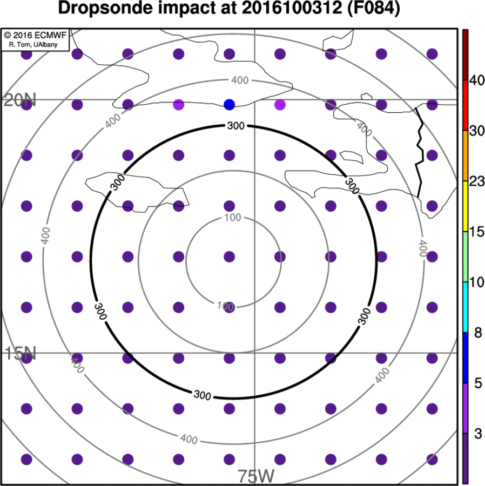Select the orange colorbar segment between 23 and 30
The width and height of the screenshot is (485, 486).
pos(465,156)
